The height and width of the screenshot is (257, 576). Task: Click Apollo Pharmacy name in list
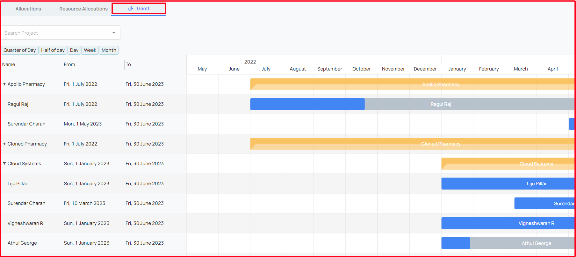coord(26,84)
